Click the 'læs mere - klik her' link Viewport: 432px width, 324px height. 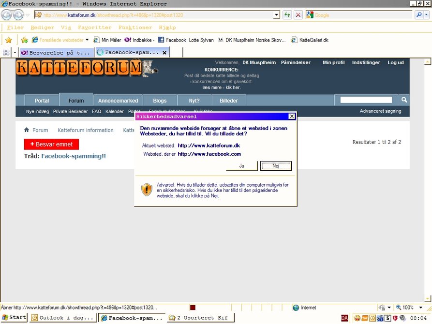pos(222,88)
